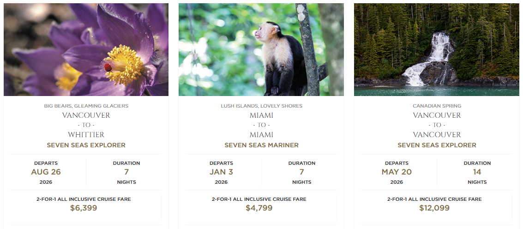
Task: Select the JAN 3 departure date
Action: point(221,172)
